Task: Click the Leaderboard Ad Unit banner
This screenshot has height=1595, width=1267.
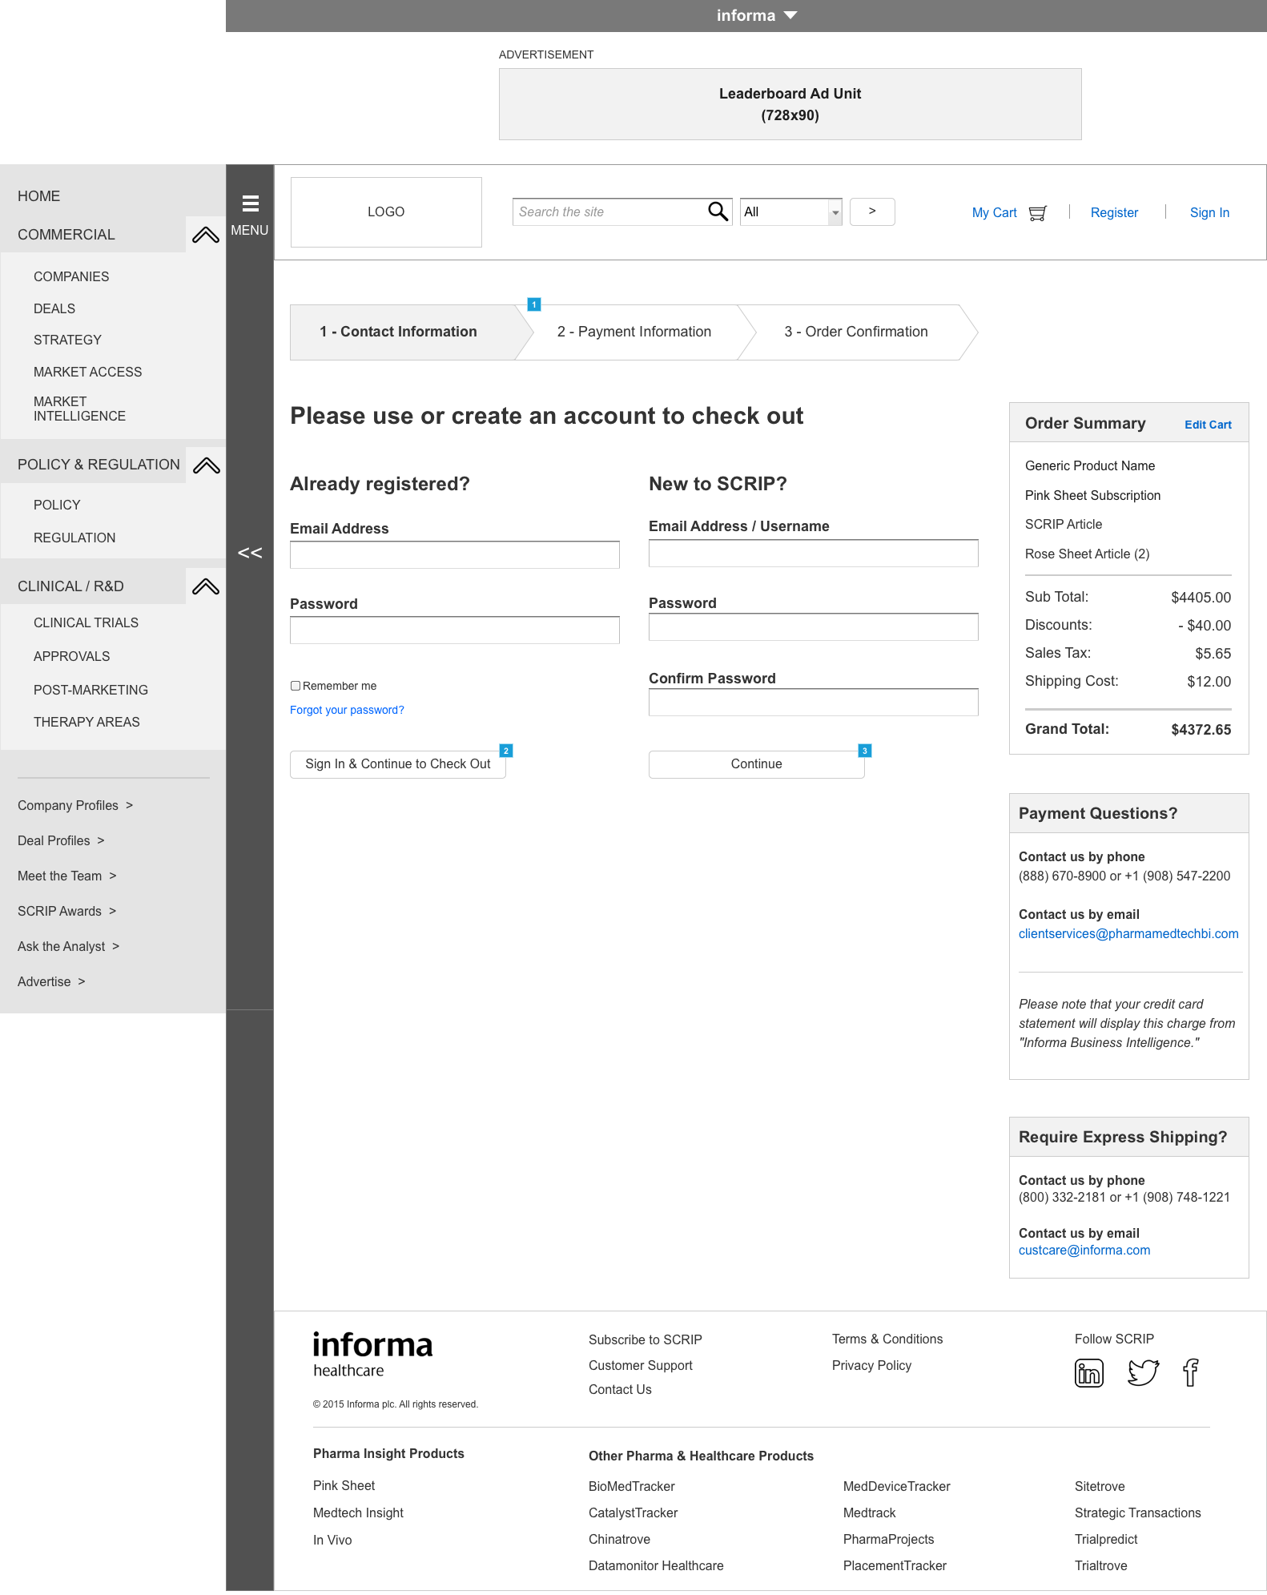Action: pos(790,104)
